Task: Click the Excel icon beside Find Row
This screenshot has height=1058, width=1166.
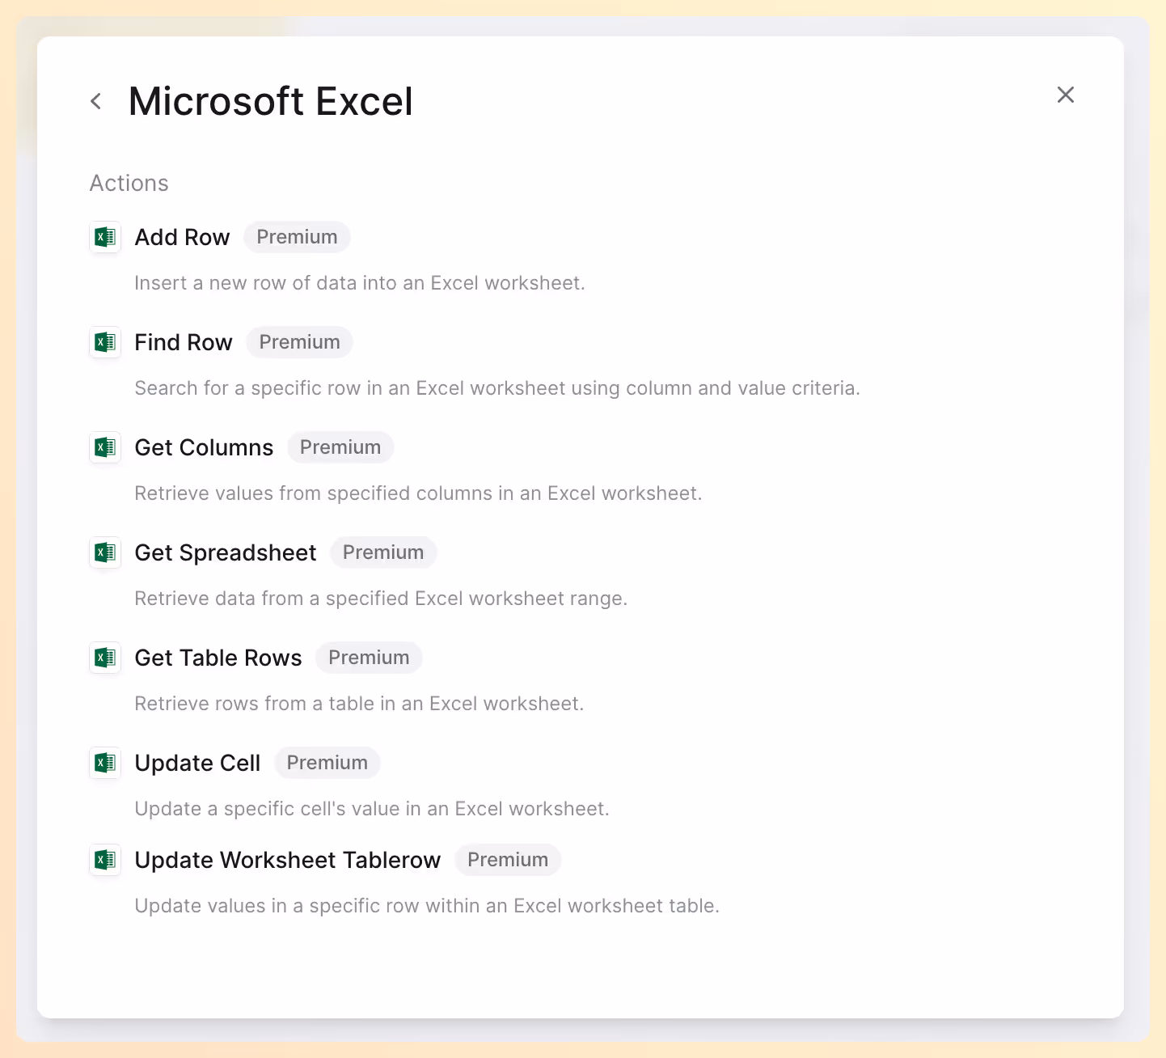Action: (105, 342)
